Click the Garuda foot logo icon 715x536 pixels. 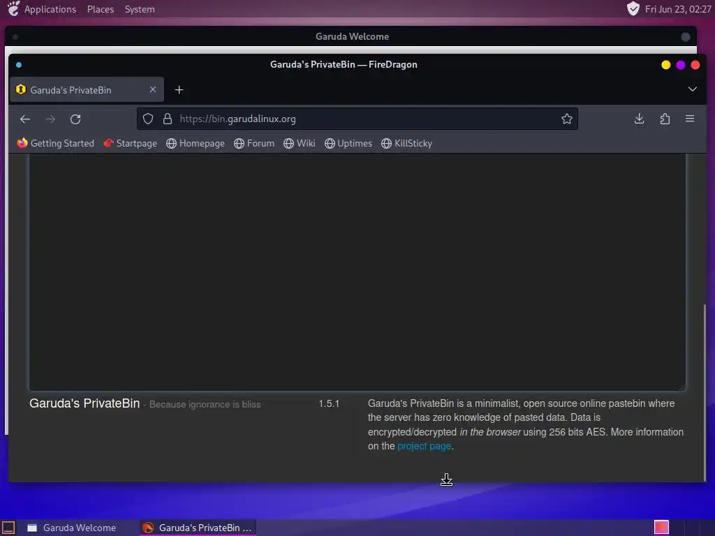(x=14, y=8)
